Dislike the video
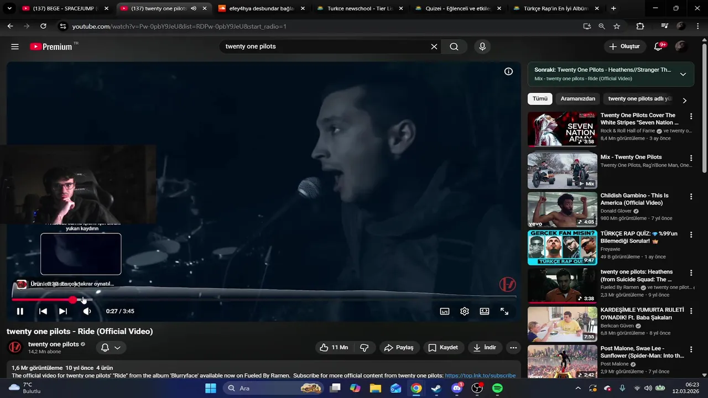 pos(365,348)
